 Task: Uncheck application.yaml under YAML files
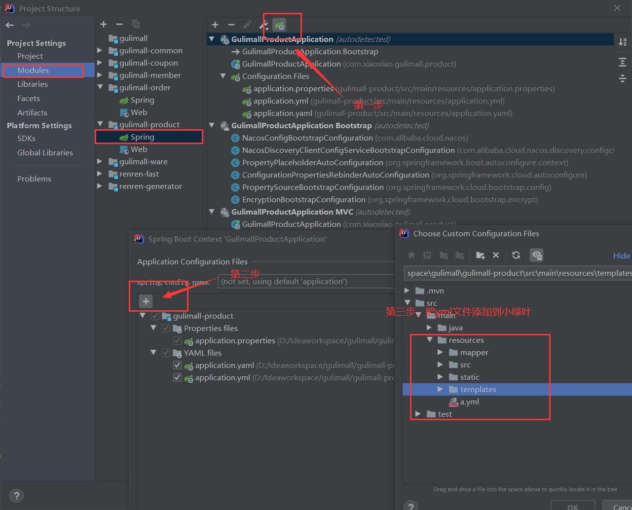(177, 365)
